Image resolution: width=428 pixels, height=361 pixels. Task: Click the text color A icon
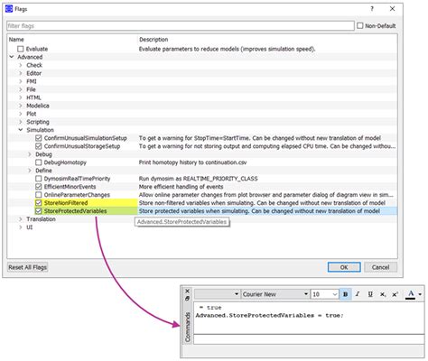[x=411, y=294]
